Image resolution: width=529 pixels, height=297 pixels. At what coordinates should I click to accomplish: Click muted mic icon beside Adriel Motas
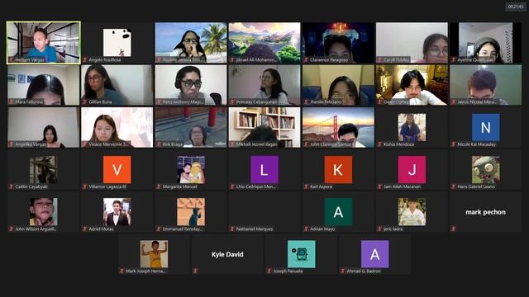85,229
